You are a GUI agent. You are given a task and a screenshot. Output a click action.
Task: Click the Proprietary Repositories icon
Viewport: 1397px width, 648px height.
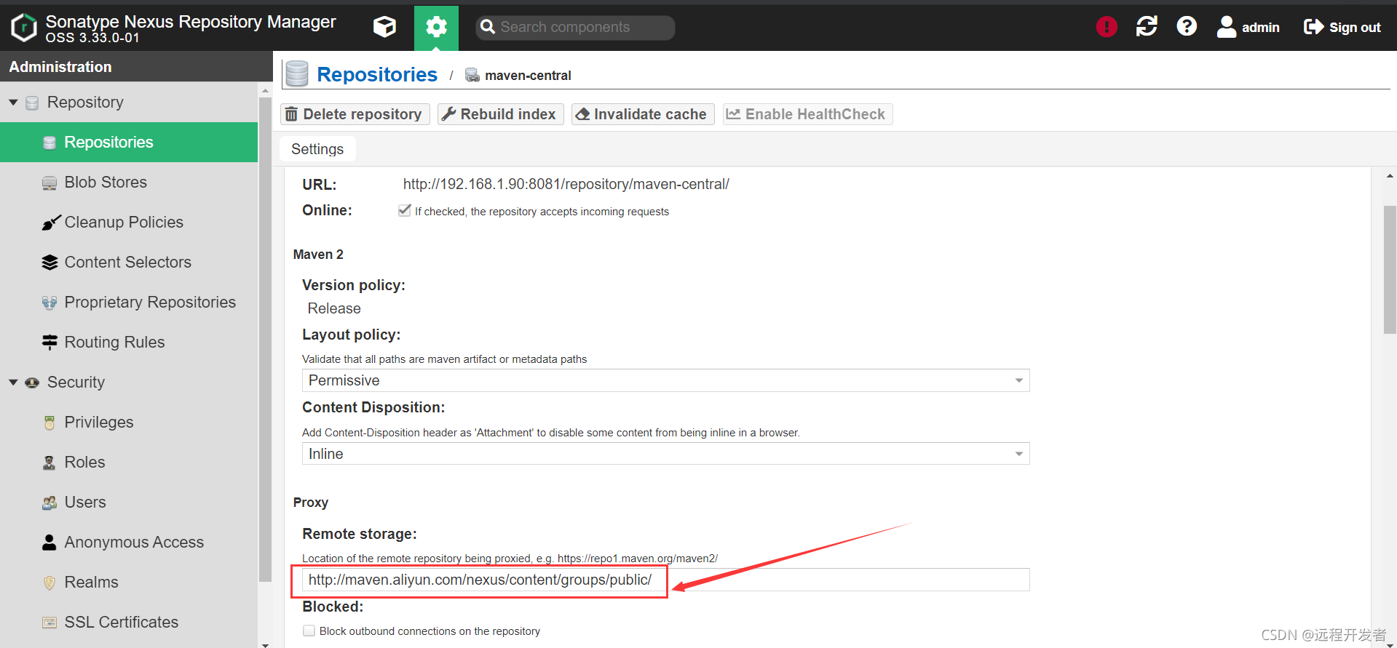click(50, 303)
